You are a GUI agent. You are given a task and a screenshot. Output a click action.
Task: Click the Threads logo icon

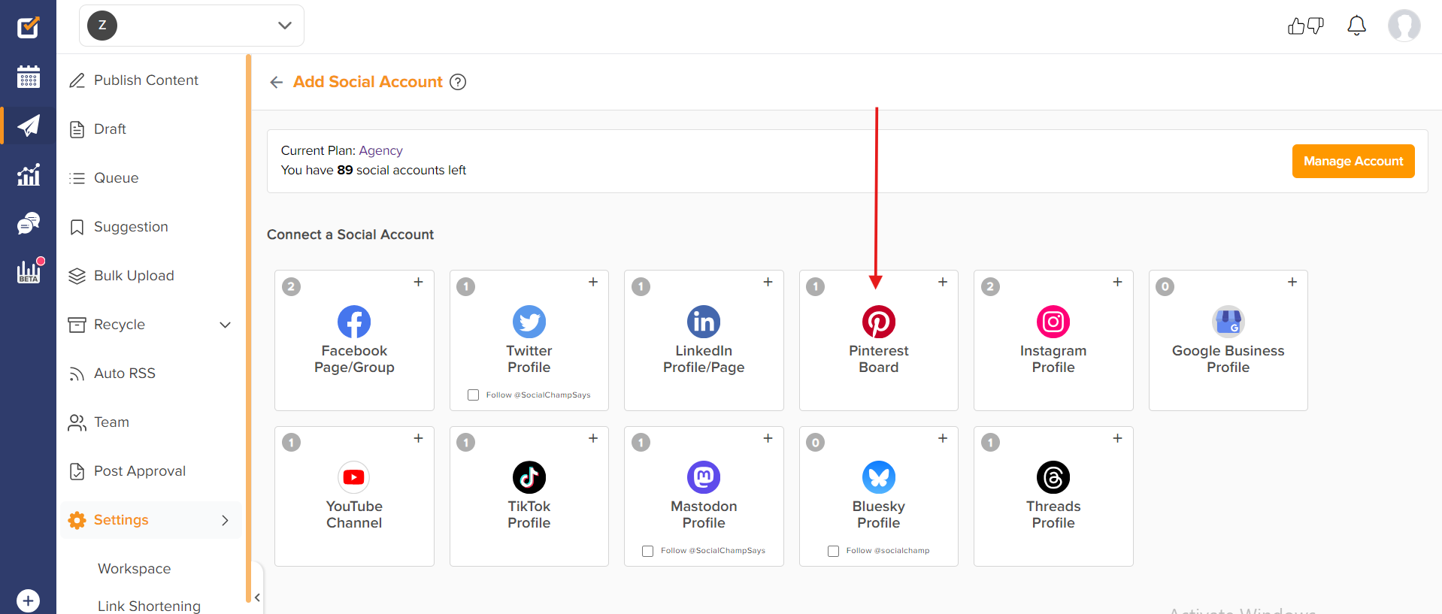pyautogui.click(x=1053, y=477)
